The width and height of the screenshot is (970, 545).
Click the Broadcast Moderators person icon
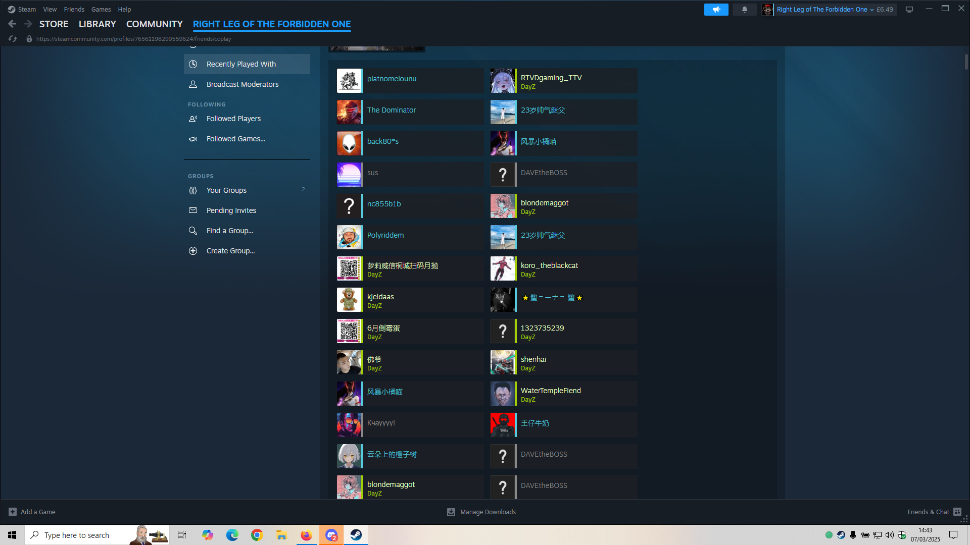pos(193,84)
